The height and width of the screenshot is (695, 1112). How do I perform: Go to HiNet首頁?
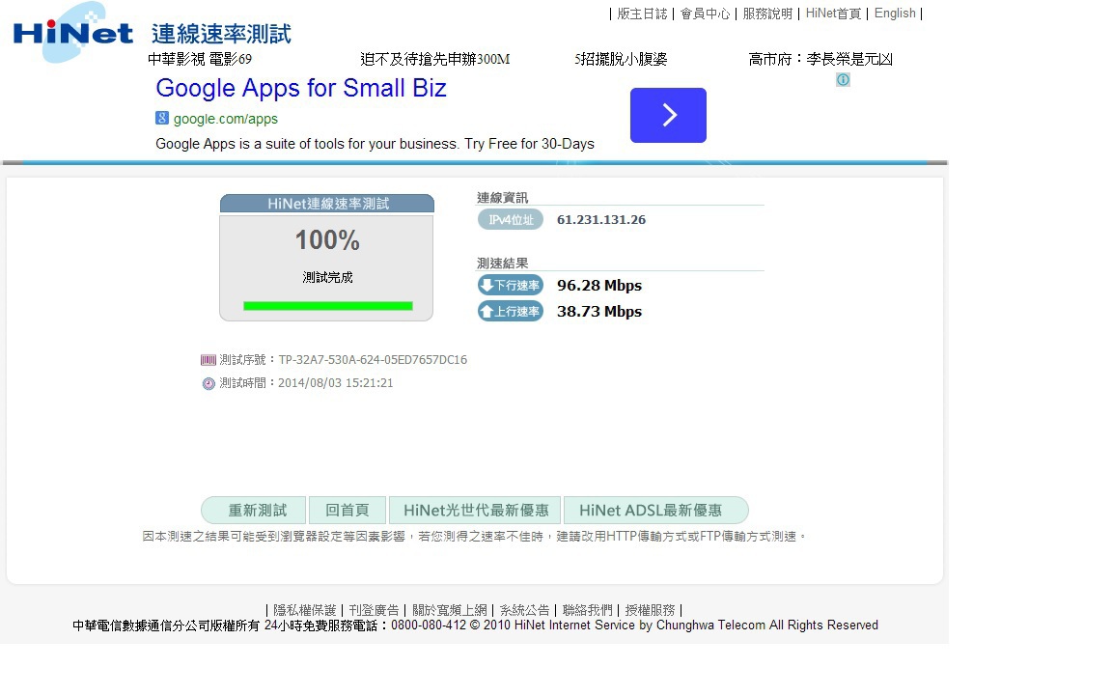point(833,14)
